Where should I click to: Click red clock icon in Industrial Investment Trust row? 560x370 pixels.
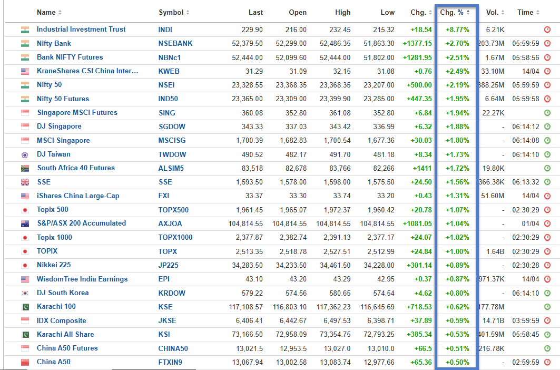tap(547, 30)
